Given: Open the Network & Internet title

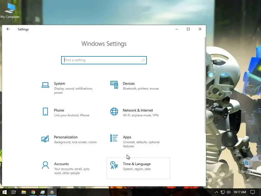Looking at the screenshot, I should click(x=138, y=110).
